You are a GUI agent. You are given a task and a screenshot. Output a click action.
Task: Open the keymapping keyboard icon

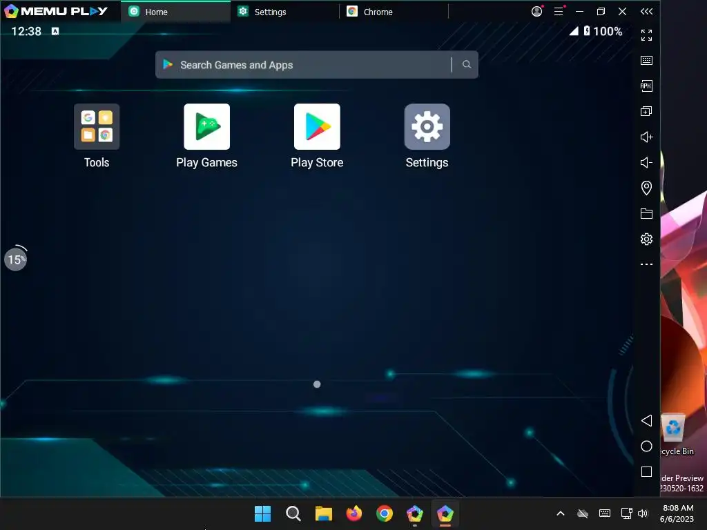646,61
